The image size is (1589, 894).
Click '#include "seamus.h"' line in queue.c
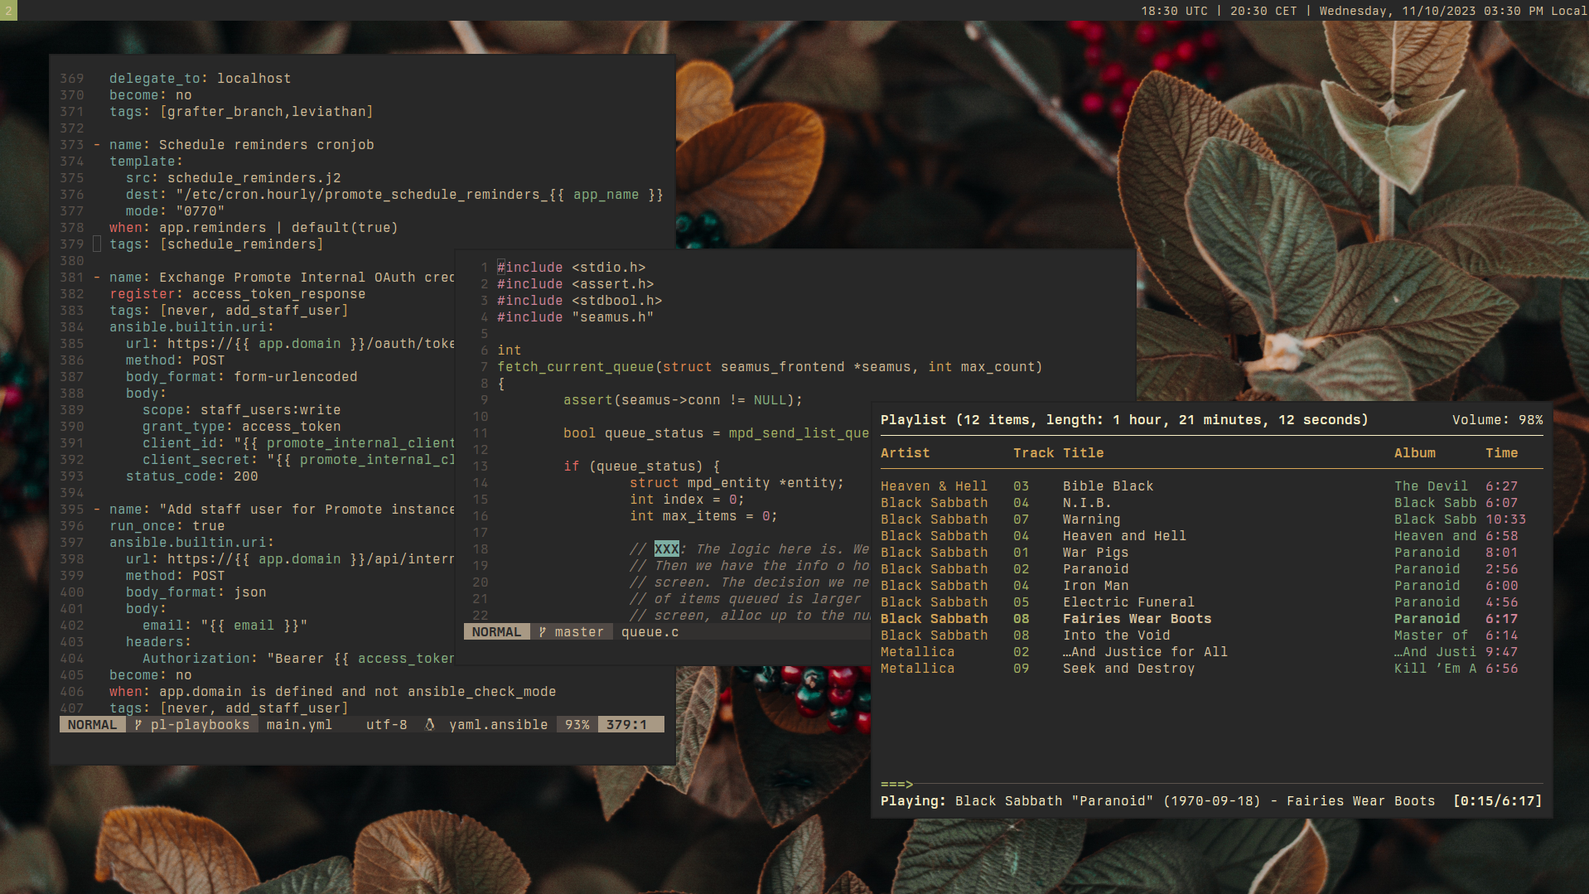click(x=575, y=317)
